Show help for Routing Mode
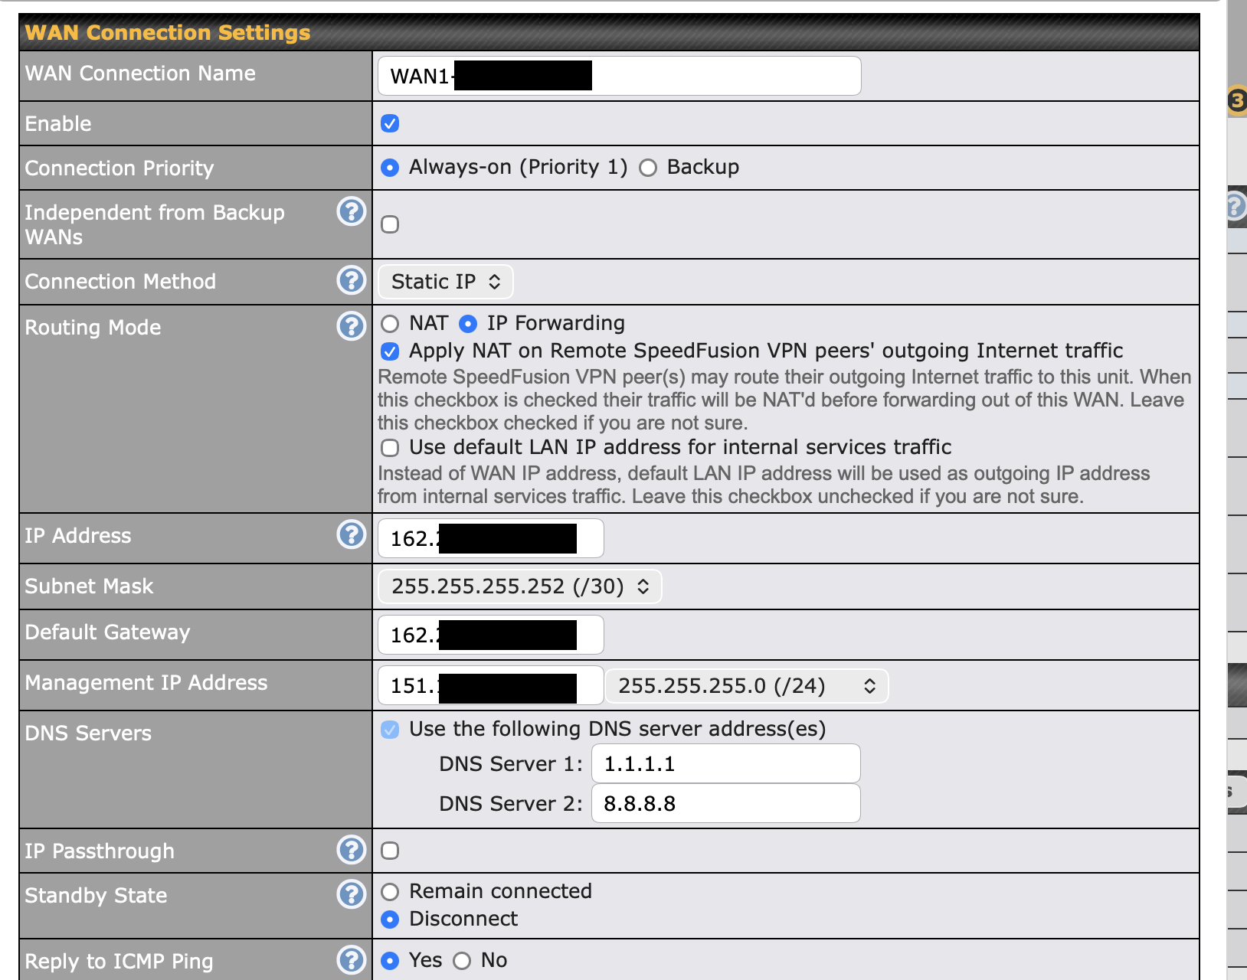1247x980 pixels. pyautogui.click(x=352, y=326)
